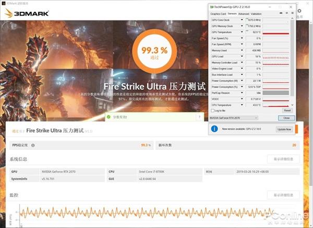Click the GPU Core Clock value 1875.0 MHz

click(254, 20)
